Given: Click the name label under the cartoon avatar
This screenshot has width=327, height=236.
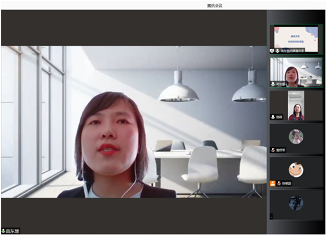Looking at the screenshot, I should [285, 183].
